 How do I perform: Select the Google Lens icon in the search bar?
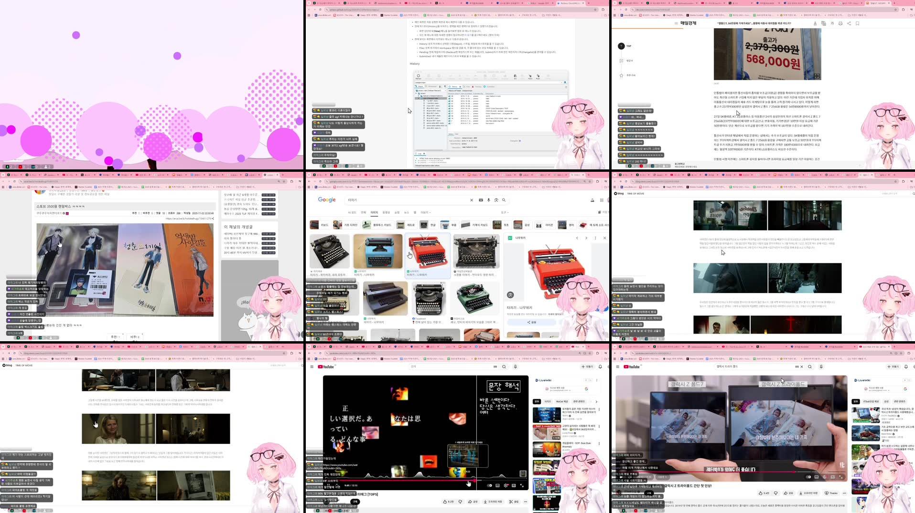(x=495, y=199)
